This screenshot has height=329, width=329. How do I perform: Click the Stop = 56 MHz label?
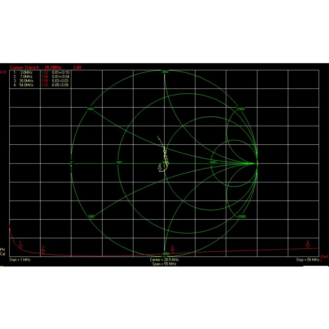point(308,260)
